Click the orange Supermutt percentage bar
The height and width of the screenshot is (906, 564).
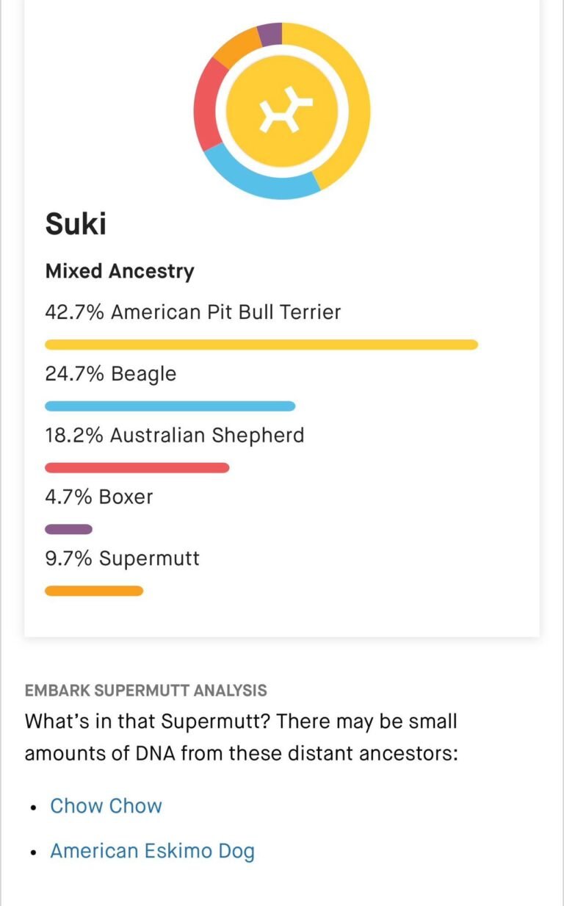click(x=94, y=591)
